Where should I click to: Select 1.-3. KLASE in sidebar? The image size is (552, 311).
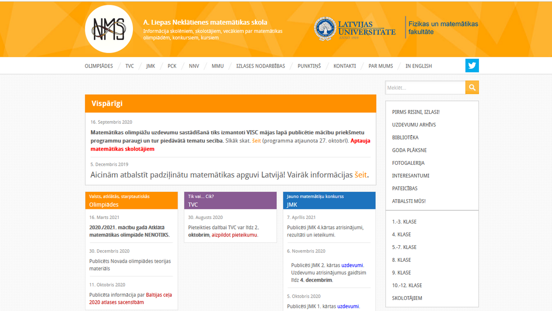click(x=404, y=222)
